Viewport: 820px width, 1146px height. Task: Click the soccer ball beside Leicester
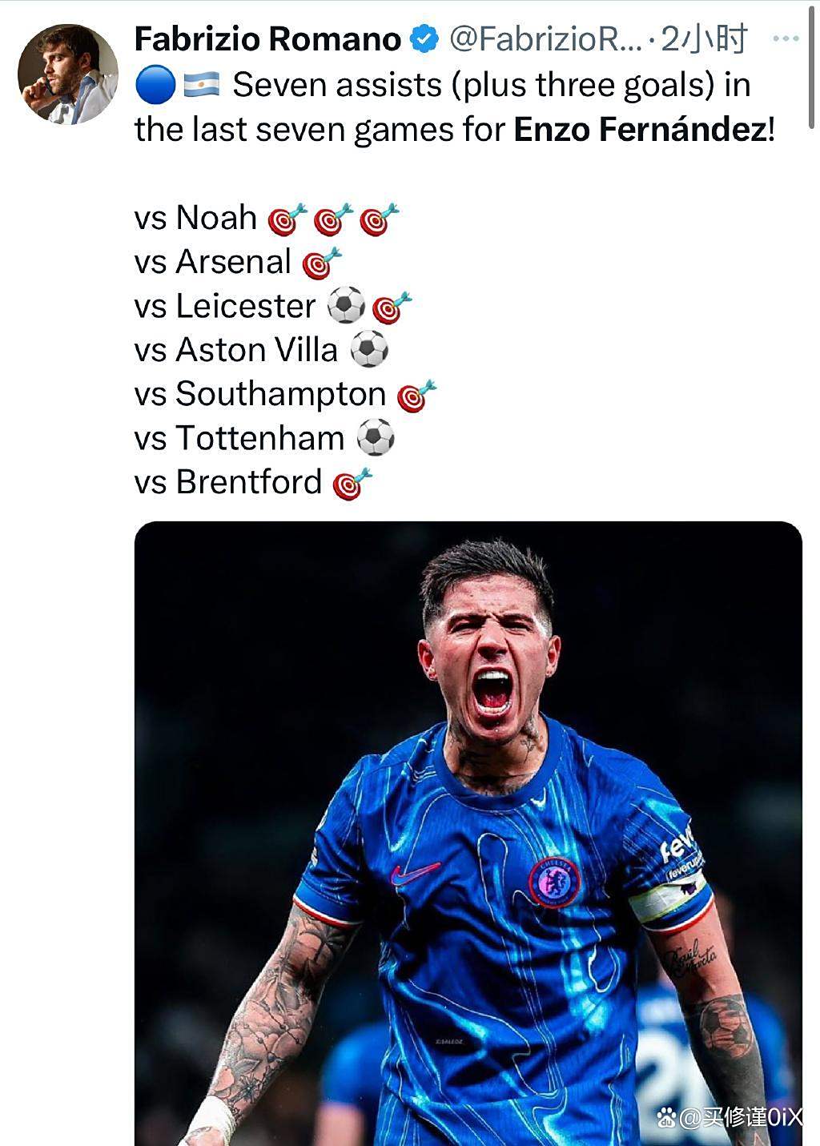pyautogui.click(x=346, y=307)
